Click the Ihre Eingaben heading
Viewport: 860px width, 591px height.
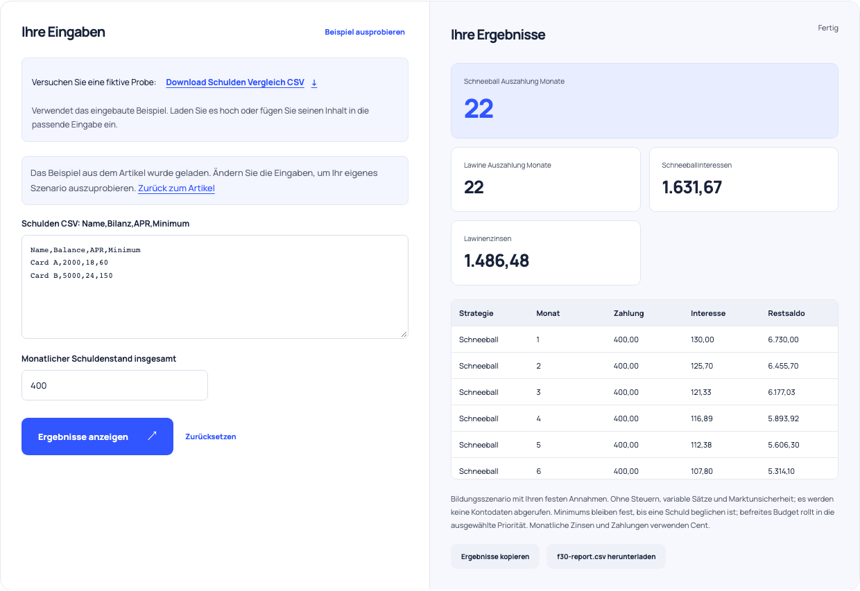click(x=63, y=32)
